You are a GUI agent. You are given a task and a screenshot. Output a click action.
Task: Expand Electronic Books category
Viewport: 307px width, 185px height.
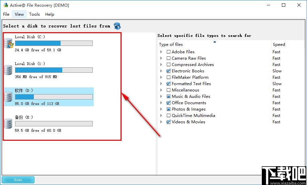tap(161, 71)
